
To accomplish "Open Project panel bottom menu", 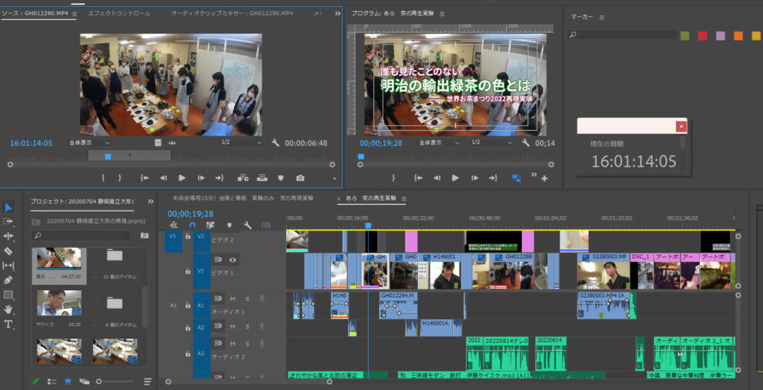I will (x=148, y=382).
